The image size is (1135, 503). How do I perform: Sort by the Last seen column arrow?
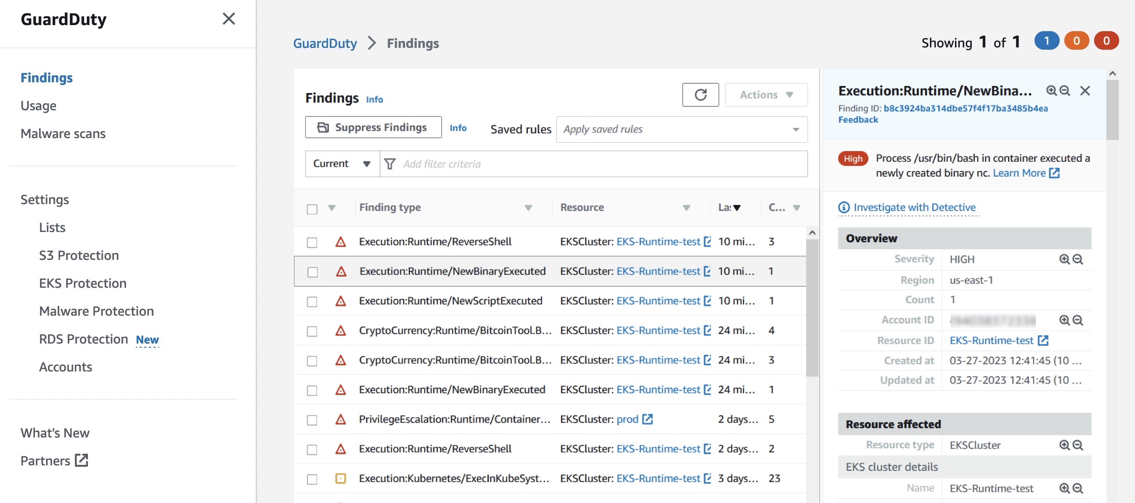point(737,208)
